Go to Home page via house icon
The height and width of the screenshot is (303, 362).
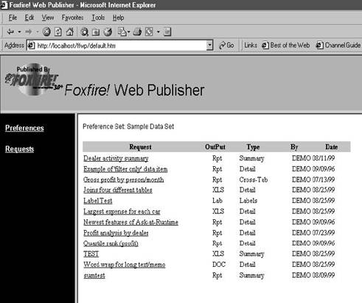70,32
